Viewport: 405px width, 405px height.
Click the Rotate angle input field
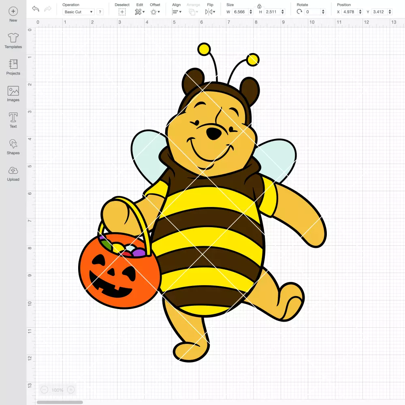[x=312, y=12]
